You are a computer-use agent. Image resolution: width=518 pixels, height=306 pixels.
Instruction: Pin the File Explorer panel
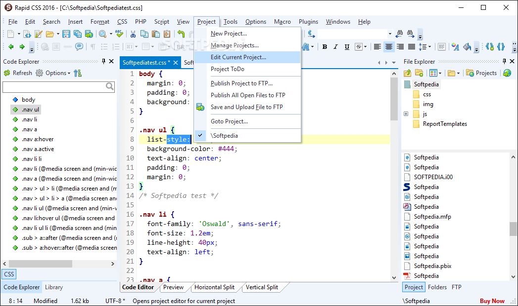point(504,61)
